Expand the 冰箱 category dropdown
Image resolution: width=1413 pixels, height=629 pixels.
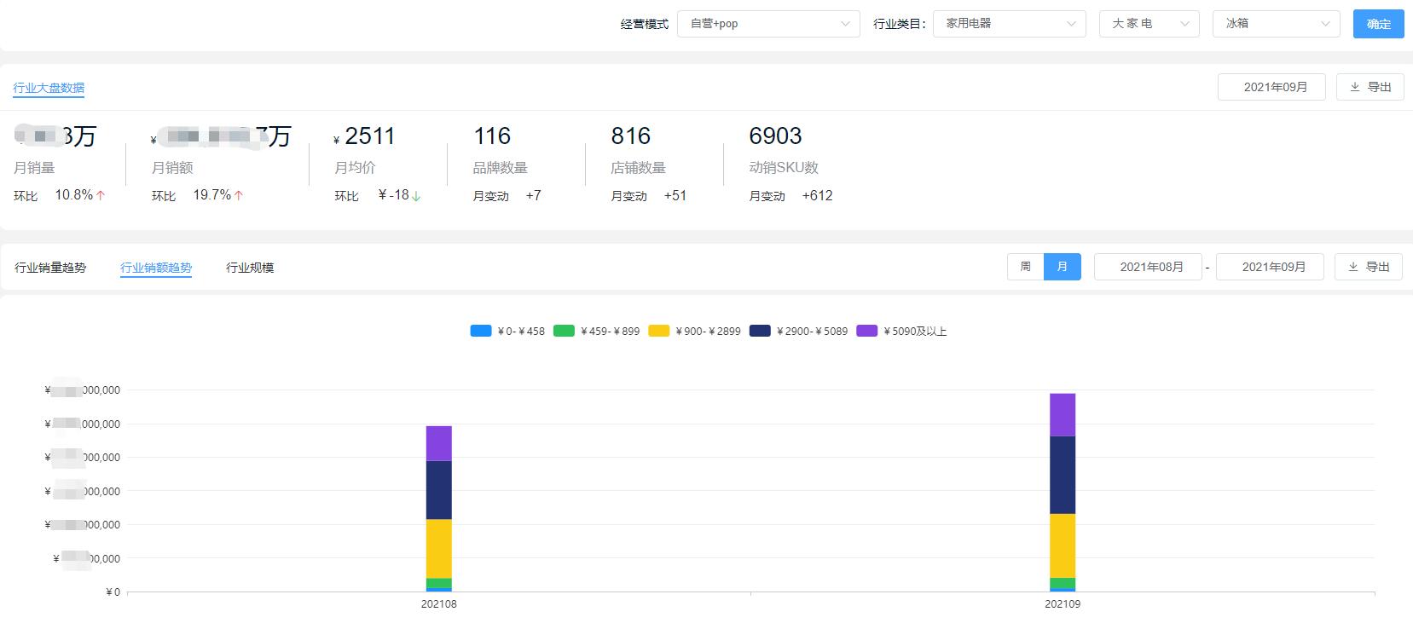(x=1277, y=24)
